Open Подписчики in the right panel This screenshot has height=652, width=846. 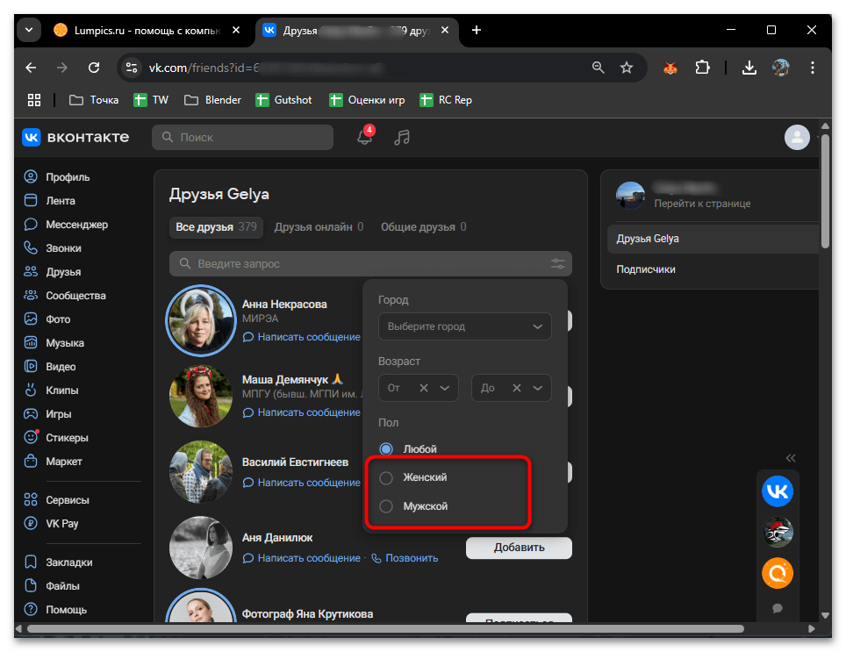[x=646, y=269]
